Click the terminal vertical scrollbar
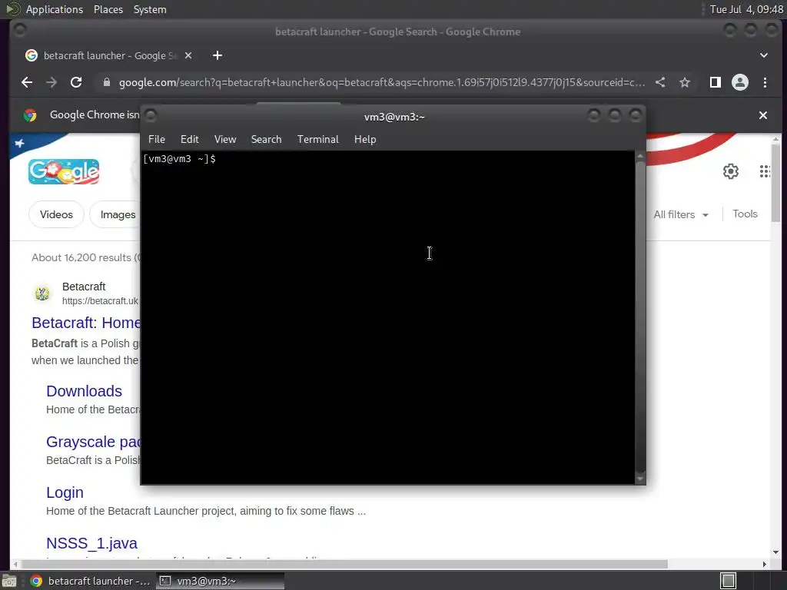787x590 pixels. [x=640, y=317]
